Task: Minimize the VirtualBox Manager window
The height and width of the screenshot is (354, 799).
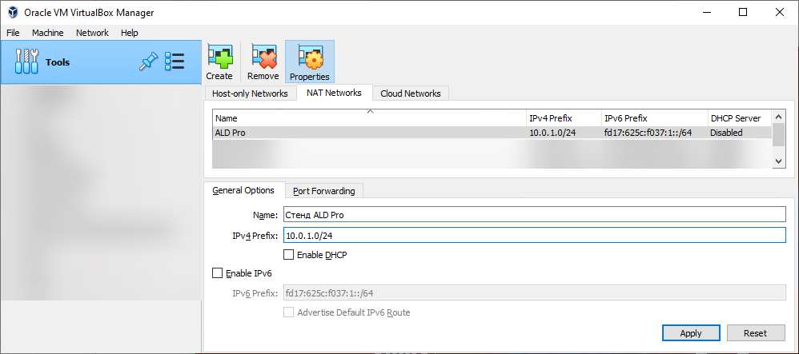Action: coord(706,13)
